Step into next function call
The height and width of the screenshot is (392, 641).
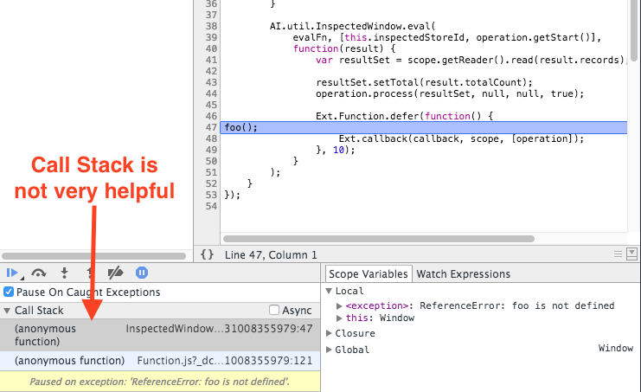click(x=64, y=273)
